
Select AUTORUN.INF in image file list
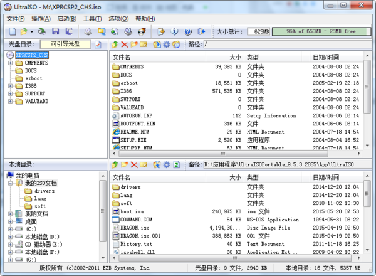click(x=136, y=115)
